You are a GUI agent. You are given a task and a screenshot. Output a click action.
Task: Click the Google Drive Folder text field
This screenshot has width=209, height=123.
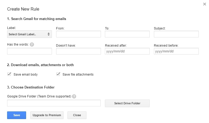coord(54,103)
